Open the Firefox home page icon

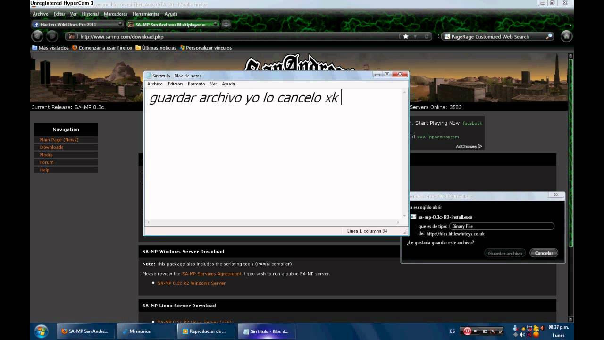[x=566, y=36]
